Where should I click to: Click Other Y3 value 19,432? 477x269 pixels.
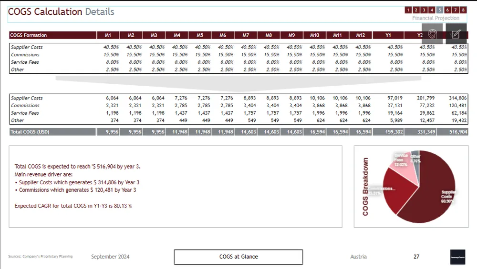(459, 120)
